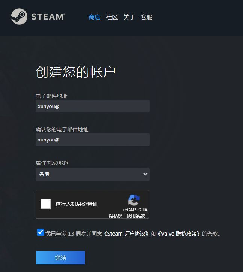243x272 pixels.
Task: Click the 继续 button
Action: click(x=60, y=258)
